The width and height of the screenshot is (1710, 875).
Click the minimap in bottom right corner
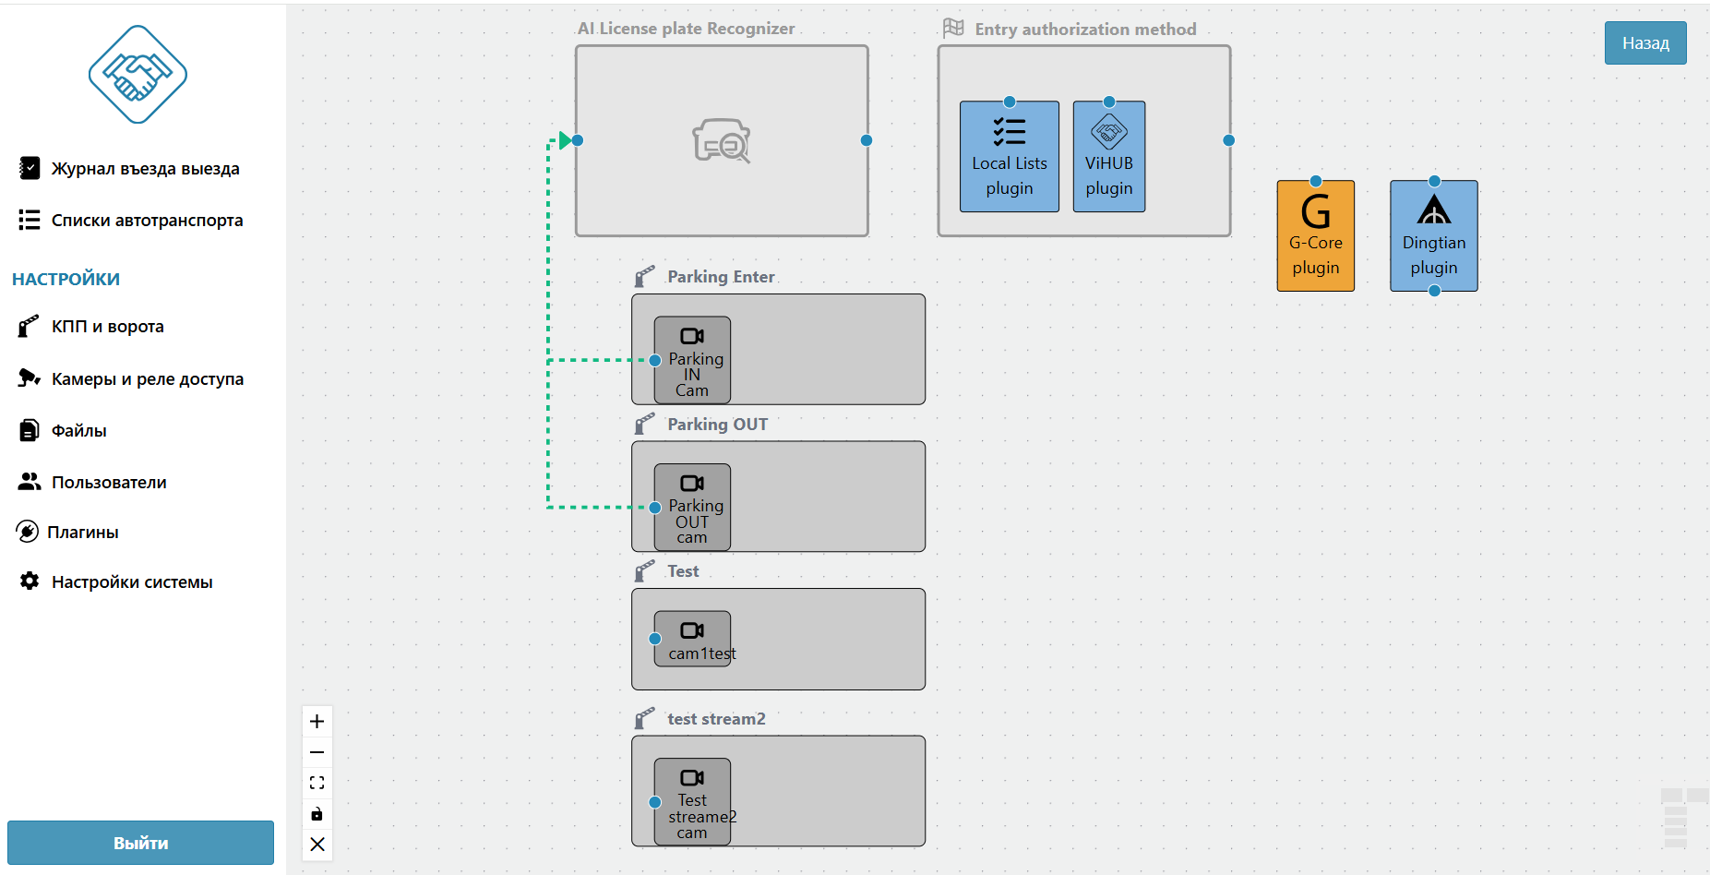pos(1683,818)
